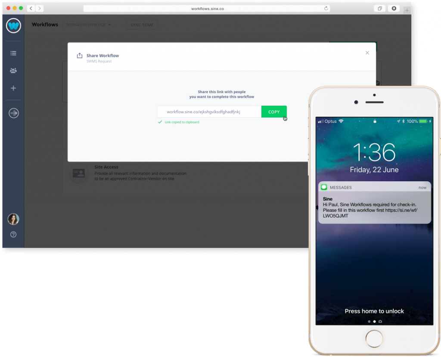Click the circular arrow icon in sidebar

tap(13, 113)
